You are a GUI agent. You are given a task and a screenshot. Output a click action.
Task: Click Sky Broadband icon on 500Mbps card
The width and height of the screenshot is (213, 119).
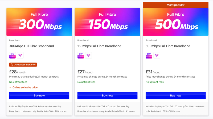tap(149, 55)
